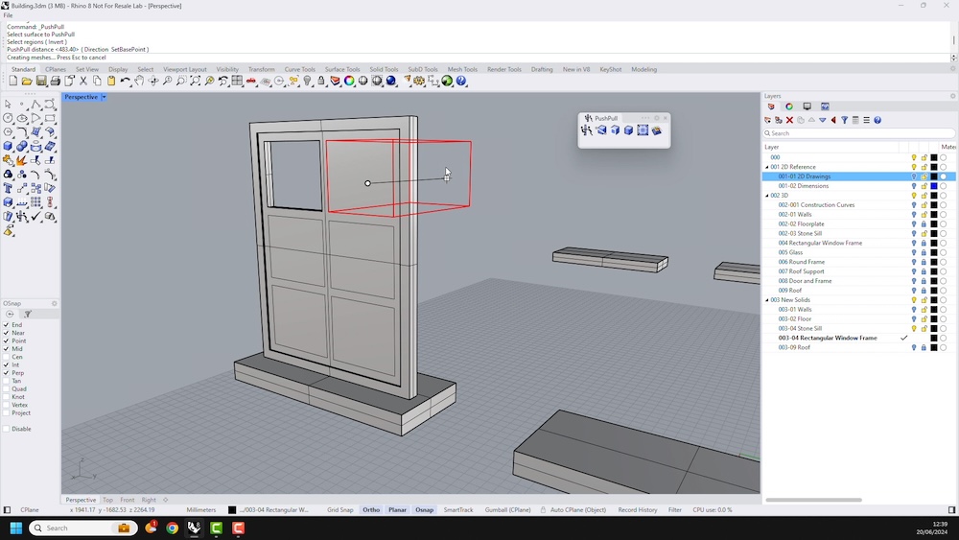959x540 pixels.
Task: Check the Disable osnap checkbox
Action: [x=6, y=429]
